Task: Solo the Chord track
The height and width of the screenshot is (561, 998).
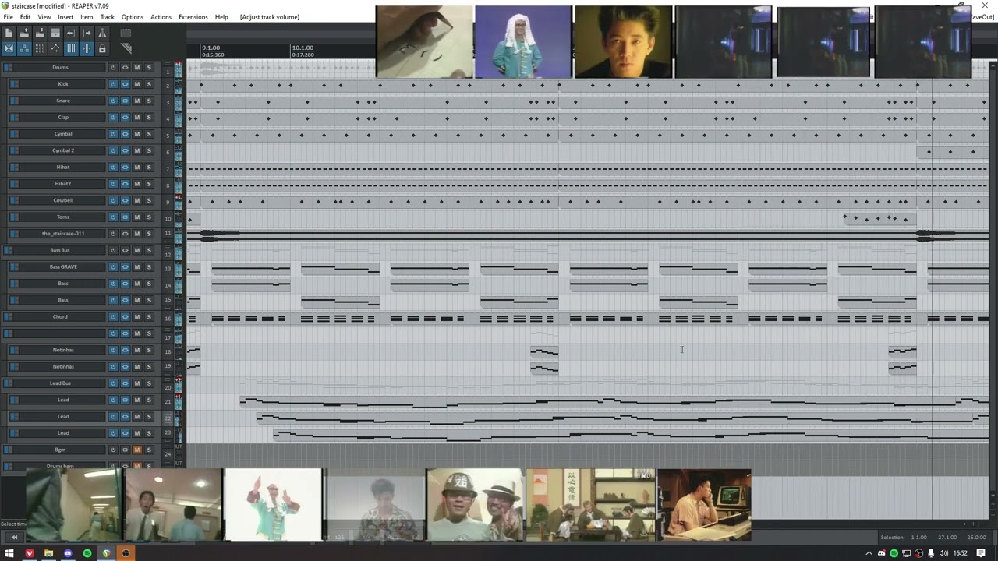Action: click(x=149, y=317)
